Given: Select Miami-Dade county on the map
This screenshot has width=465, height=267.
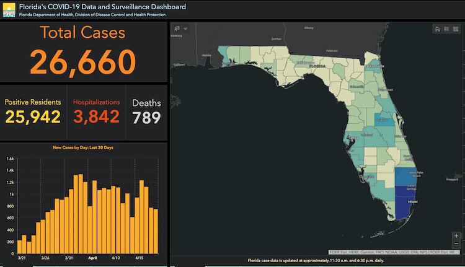Looking at the screenshot, I should tap(405, 208).
